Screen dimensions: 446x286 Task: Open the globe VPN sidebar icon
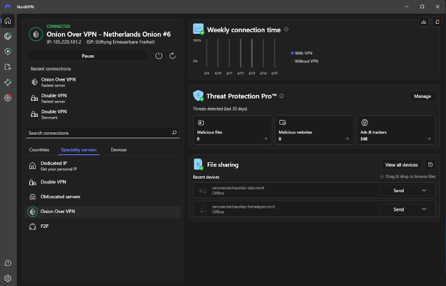8,36
